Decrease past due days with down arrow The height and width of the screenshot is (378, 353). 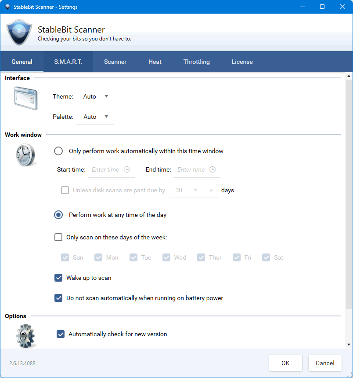coord(195,190)
